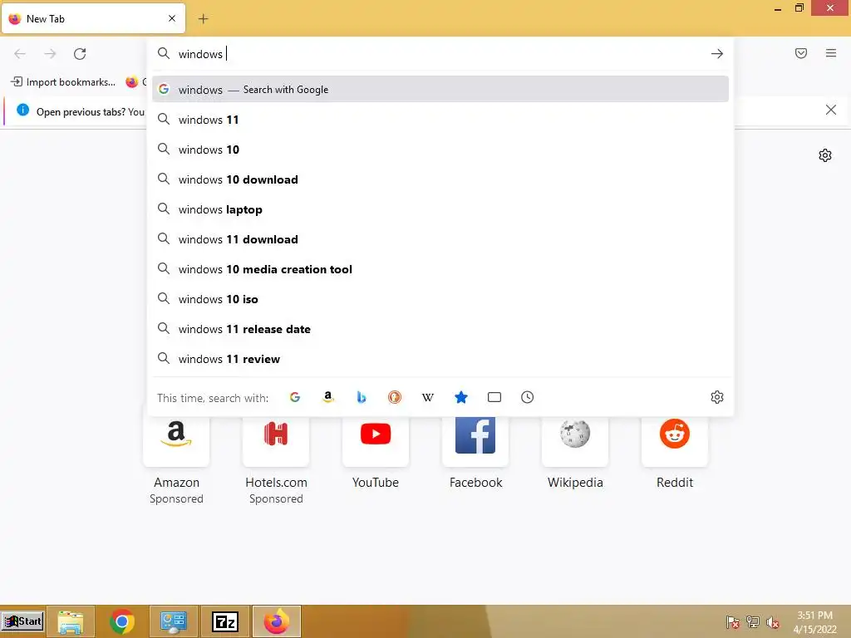Open the Action Center flag tray icon
Viewport: 851px width, 638px height.
click(x=732, y=622)
